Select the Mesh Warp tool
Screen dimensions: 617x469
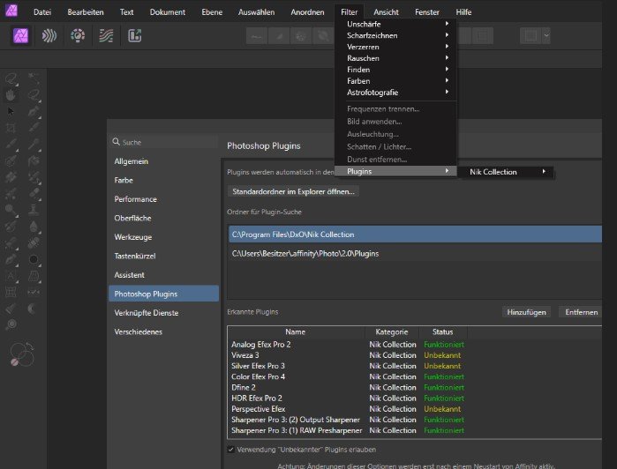[x=11, y=292]
